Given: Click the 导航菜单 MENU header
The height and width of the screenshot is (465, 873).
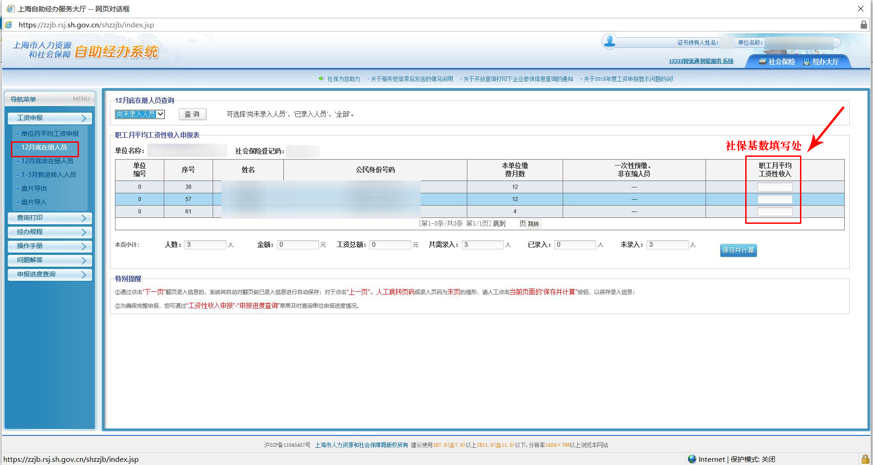Looking at the screenshot, I should click(x=50, y=99).
